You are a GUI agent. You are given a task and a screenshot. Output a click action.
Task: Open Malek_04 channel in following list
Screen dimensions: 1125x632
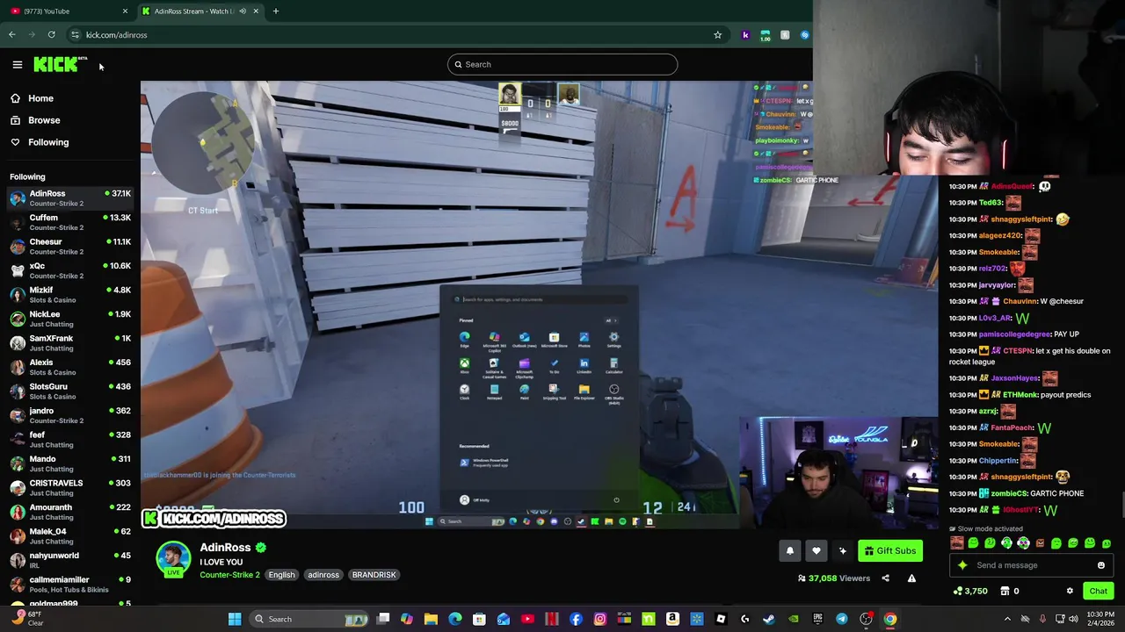pyautogui.click(x=70, y=536)
